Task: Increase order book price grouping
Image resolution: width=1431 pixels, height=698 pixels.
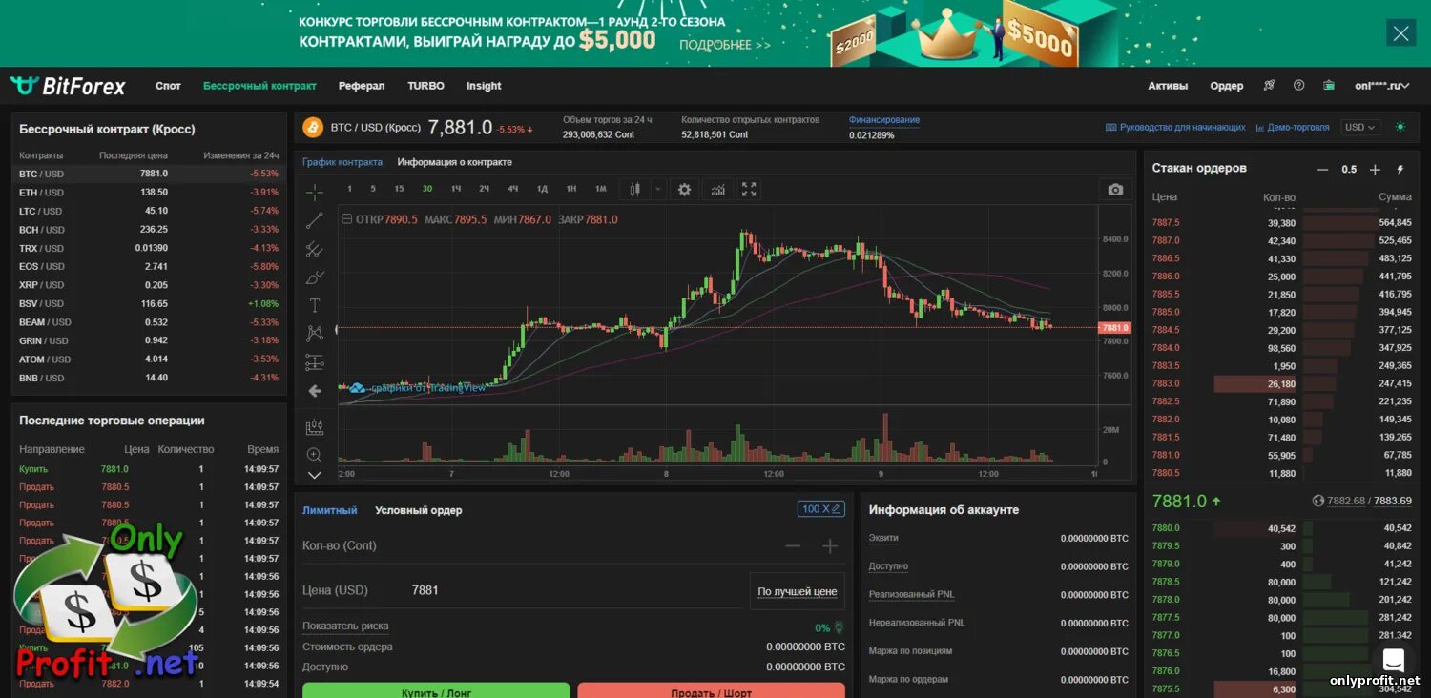Action: pyautogui.click(x=1375, y=169)
